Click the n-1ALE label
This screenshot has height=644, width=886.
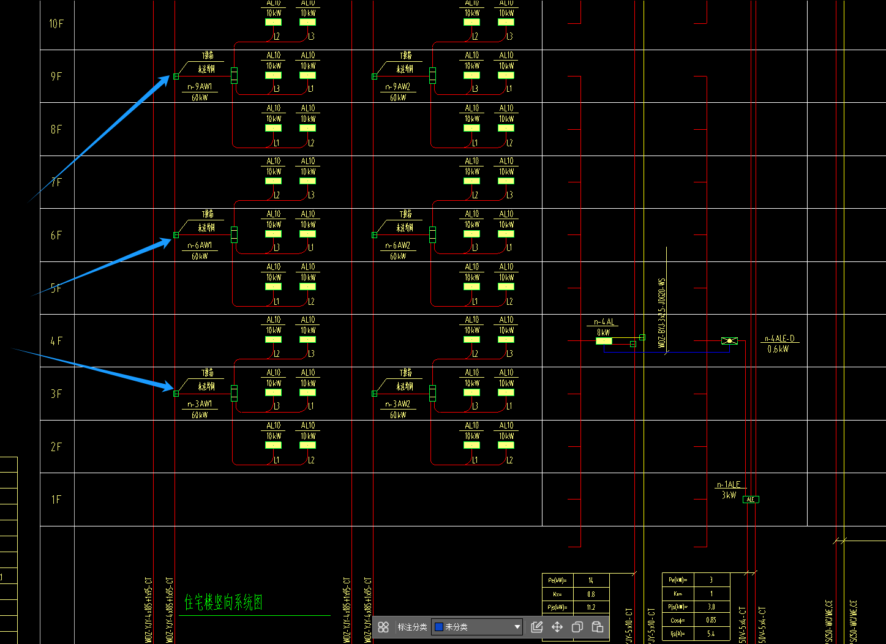click(x=729, y=485)
